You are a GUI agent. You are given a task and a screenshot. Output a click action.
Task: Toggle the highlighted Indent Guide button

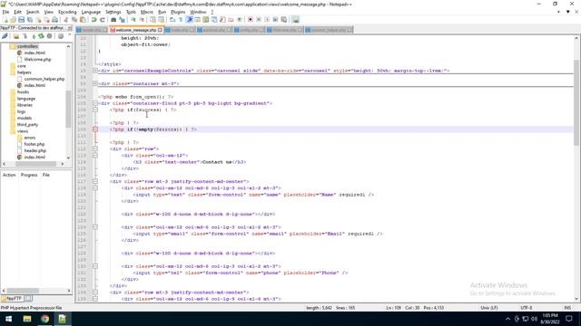189,20
